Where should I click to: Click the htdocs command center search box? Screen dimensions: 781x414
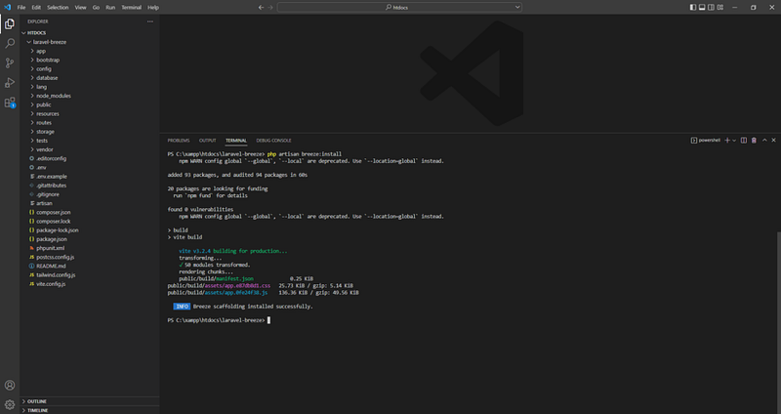pos(399,7)
